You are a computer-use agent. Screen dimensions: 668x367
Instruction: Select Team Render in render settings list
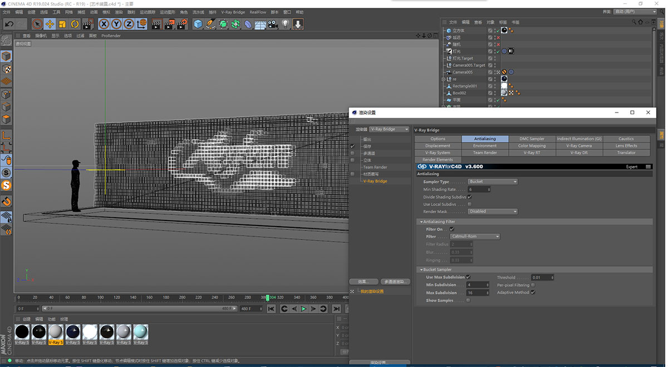tap(375, 167)
